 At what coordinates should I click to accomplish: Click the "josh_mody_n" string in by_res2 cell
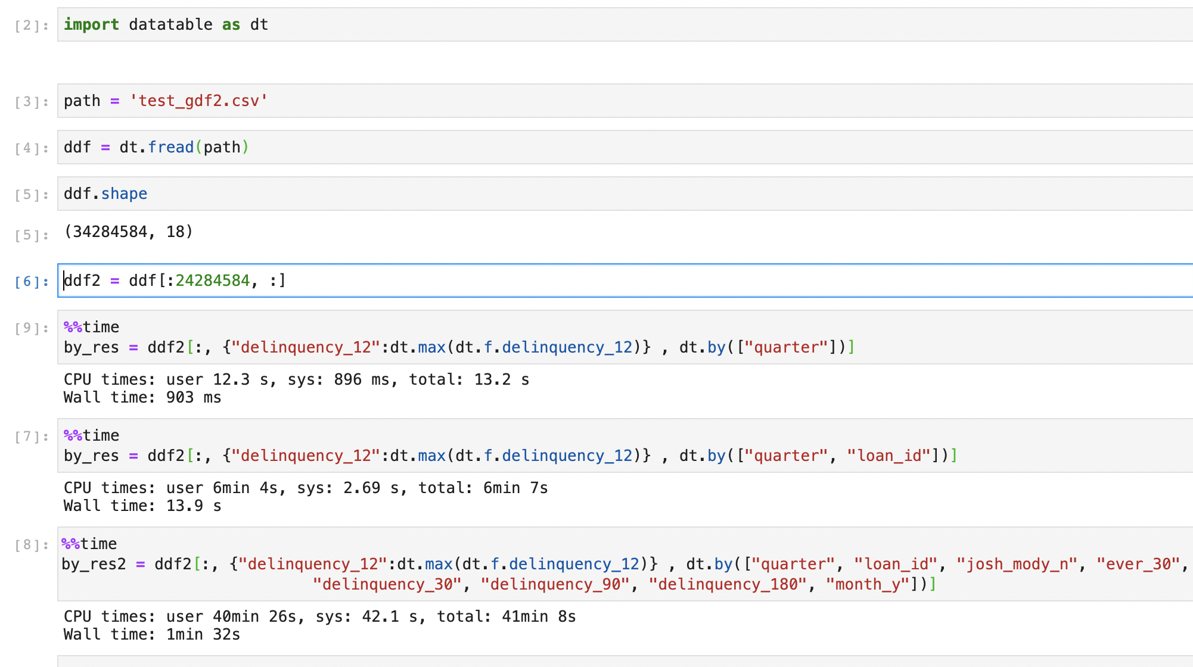[1020, 564]
